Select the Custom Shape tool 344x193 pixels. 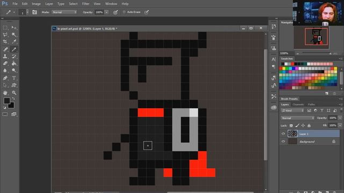(x=14, y=85)
